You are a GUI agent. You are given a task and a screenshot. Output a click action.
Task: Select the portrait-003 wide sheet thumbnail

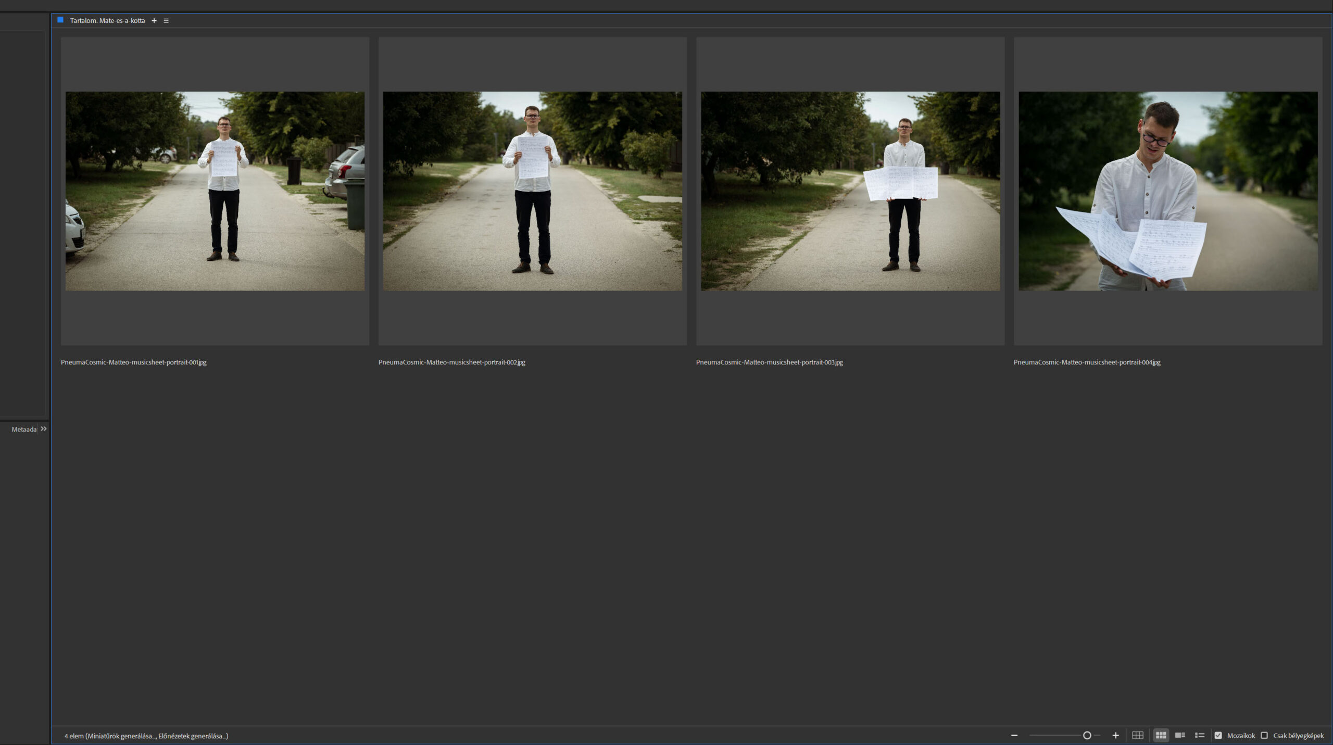850,191
